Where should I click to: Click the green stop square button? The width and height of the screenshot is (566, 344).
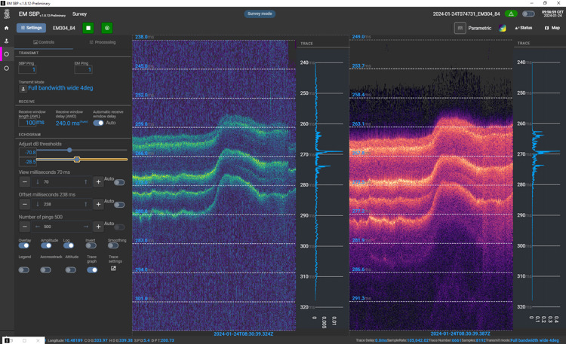click(x=88, y=28)
